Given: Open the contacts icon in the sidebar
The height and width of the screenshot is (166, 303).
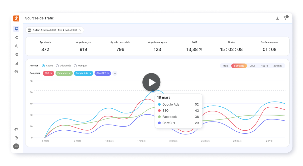Looking at the screenshot, I should coord(16,46).
